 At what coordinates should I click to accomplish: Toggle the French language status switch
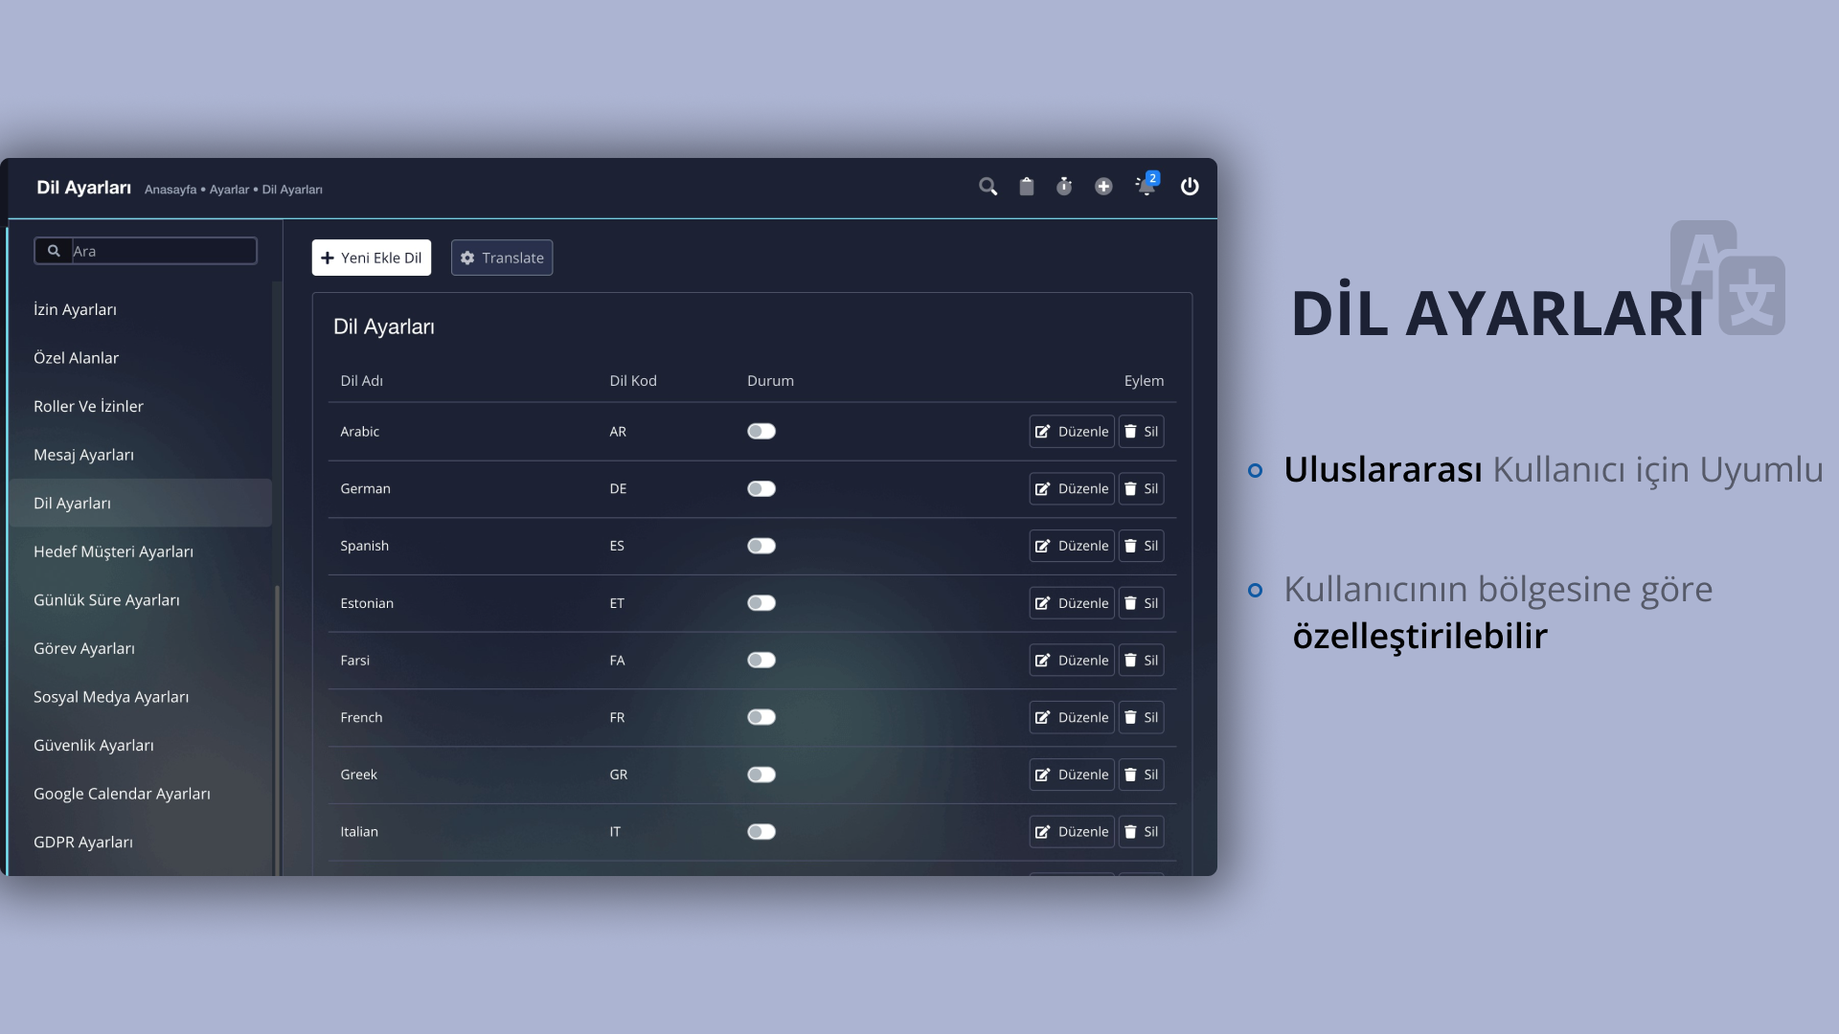(x=761, y=717)
